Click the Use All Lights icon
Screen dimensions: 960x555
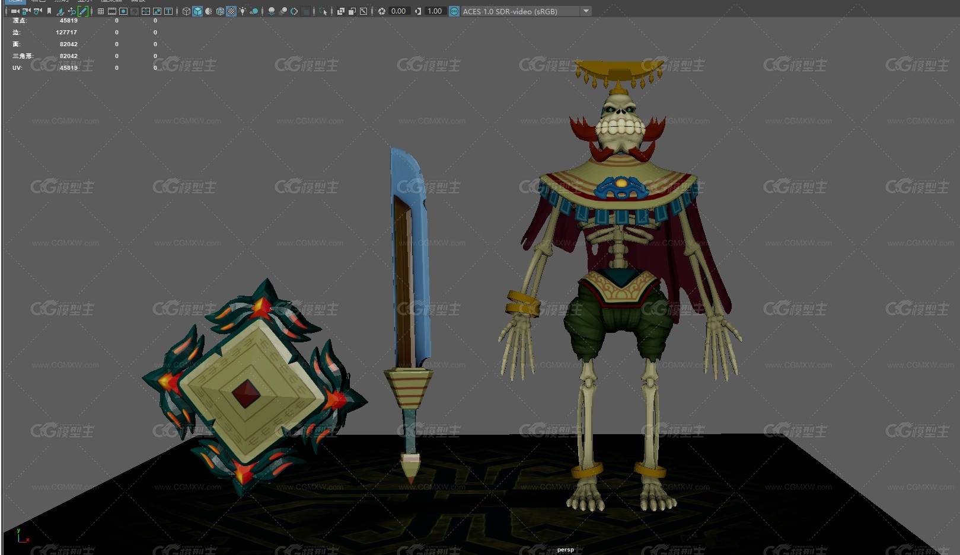pos(243,11)
